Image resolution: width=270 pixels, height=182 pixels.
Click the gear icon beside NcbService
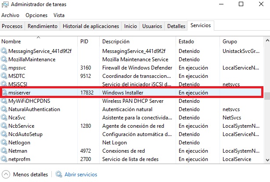(4, 126)
